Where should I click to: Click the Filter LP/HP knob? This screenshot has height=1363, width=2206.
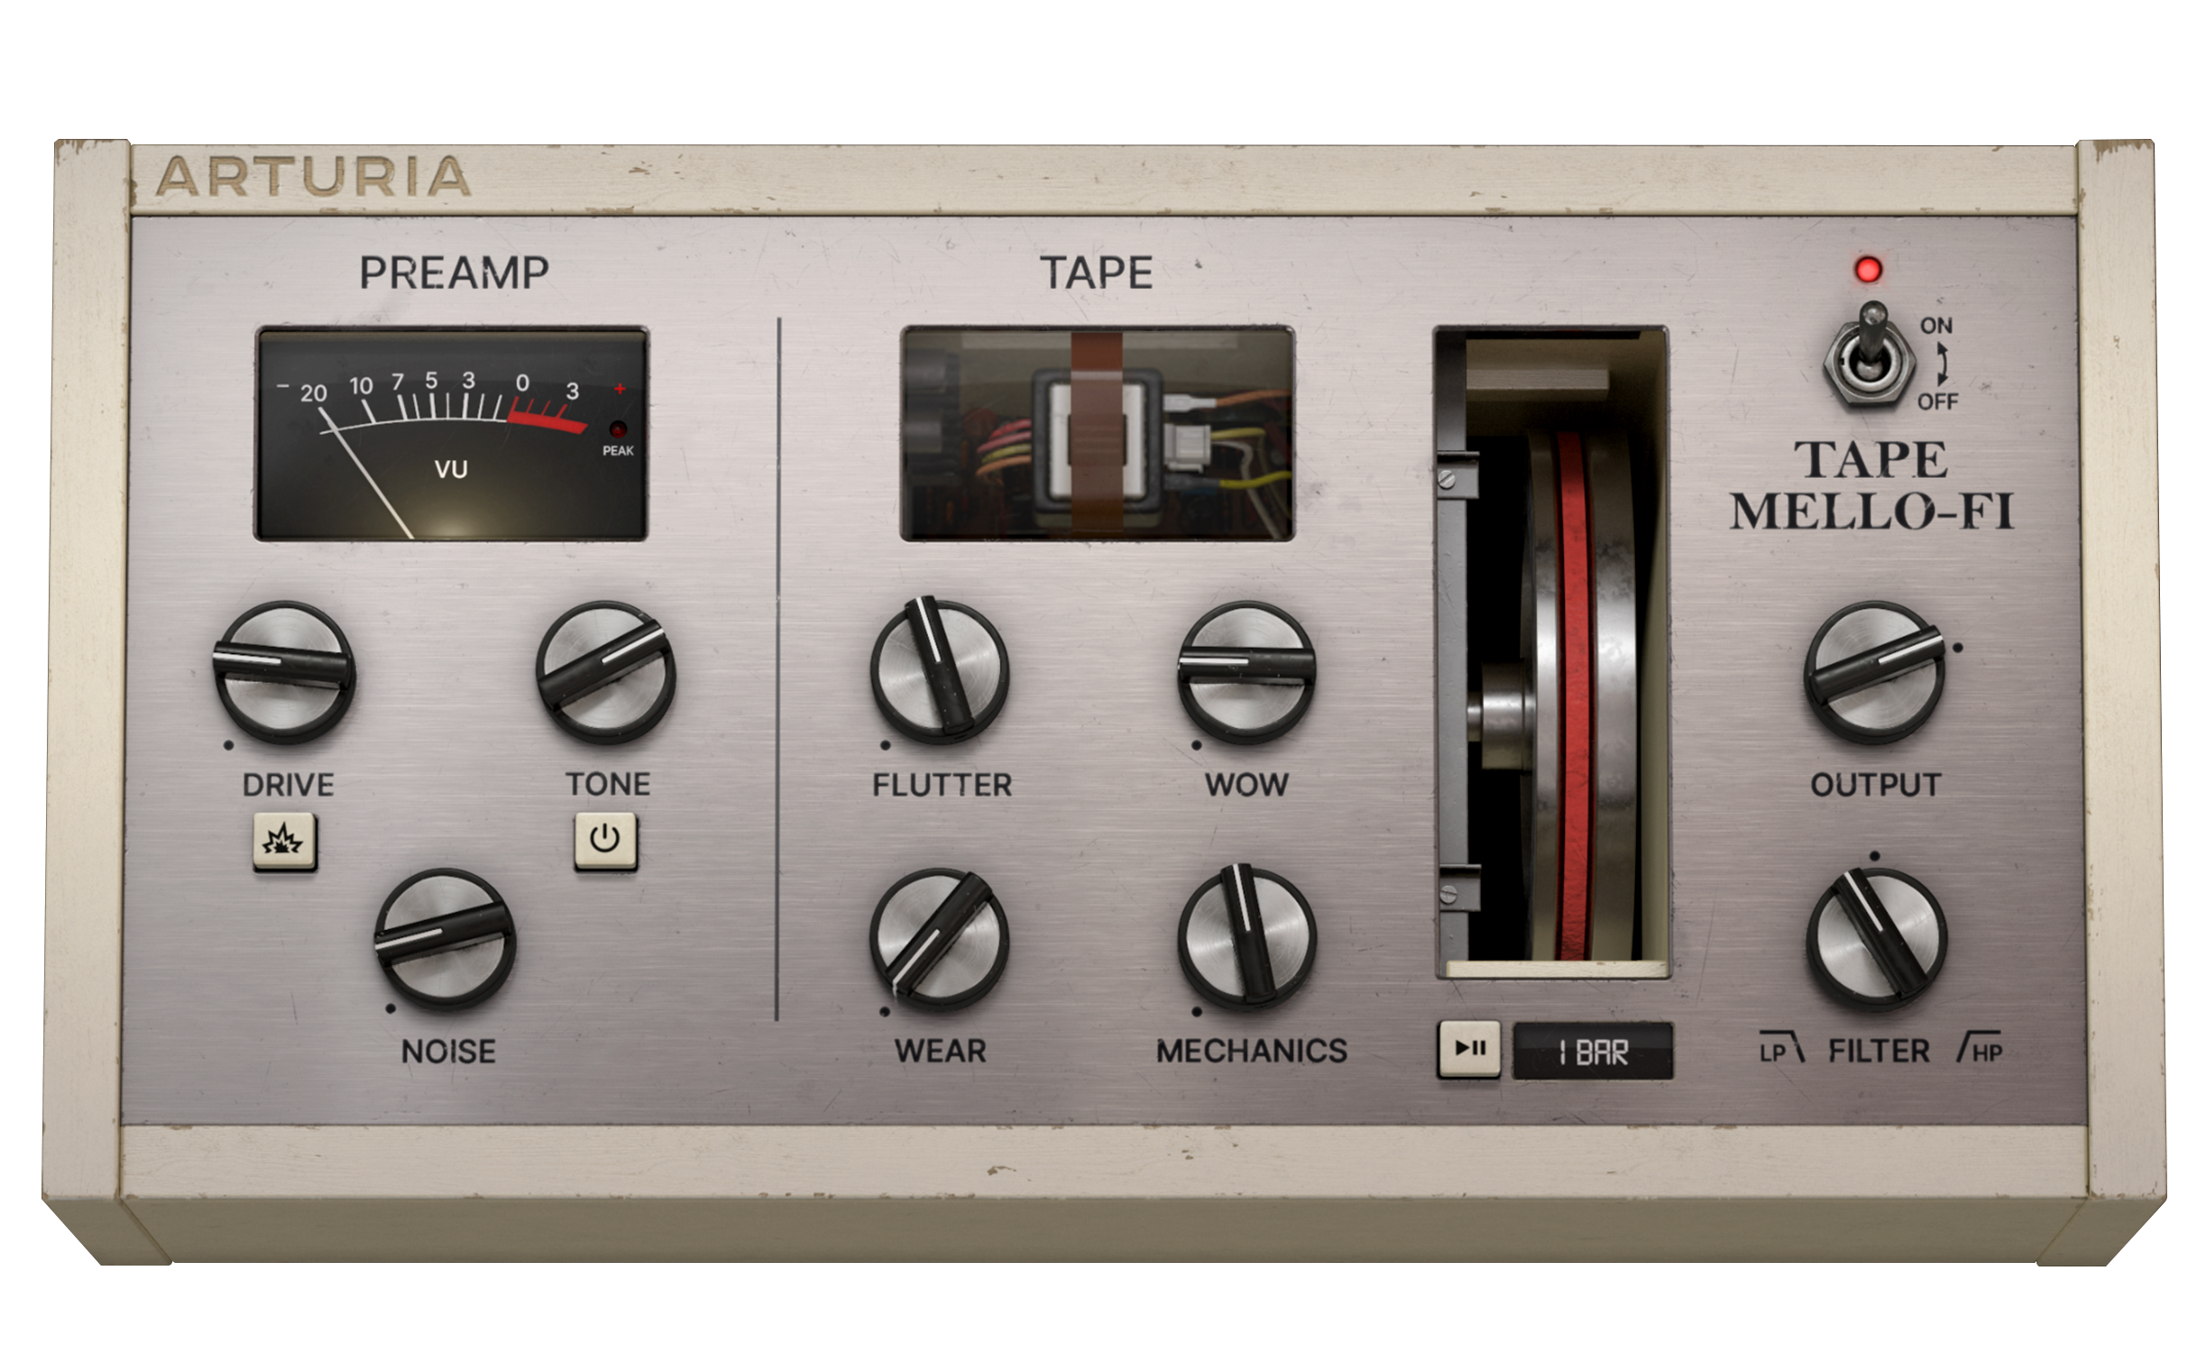click(1876, 939)
